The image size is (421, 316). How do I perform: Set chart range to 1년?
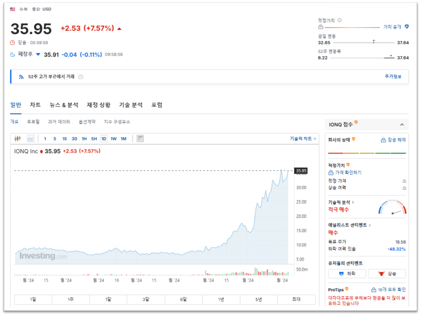(221, 300)
